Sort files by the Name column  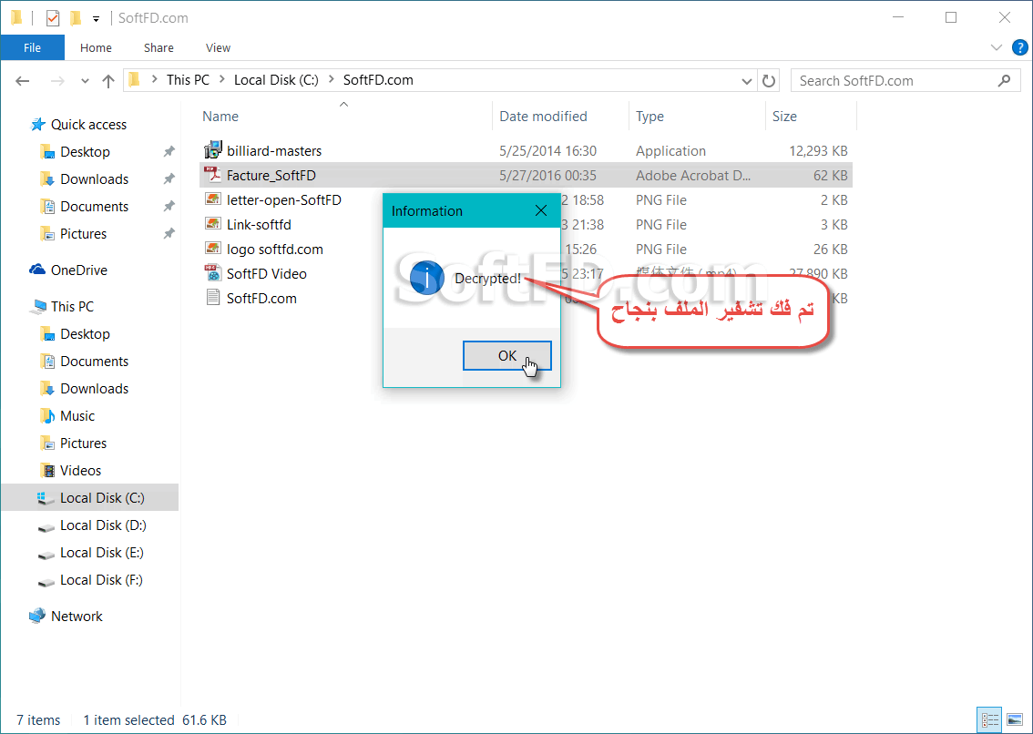220,116
